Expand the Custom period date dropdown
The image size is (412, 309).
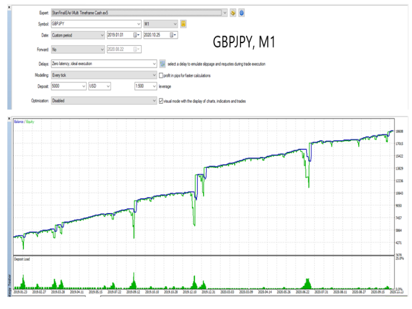pos(101,35)
